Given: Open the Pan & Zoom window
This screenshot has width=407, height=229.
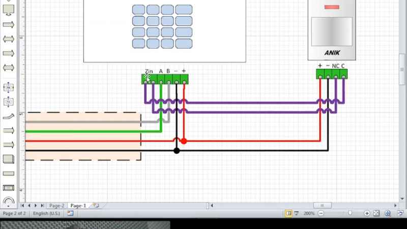Looking at the screenshot, I should click(x=387, y=214).
